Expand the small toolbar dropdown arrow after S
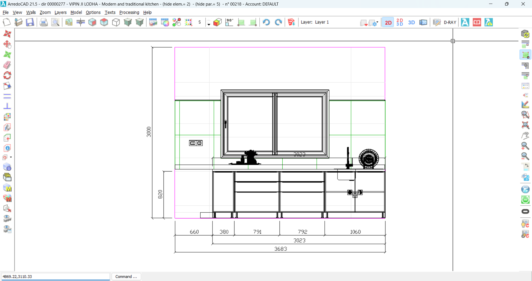 point(209,24)
